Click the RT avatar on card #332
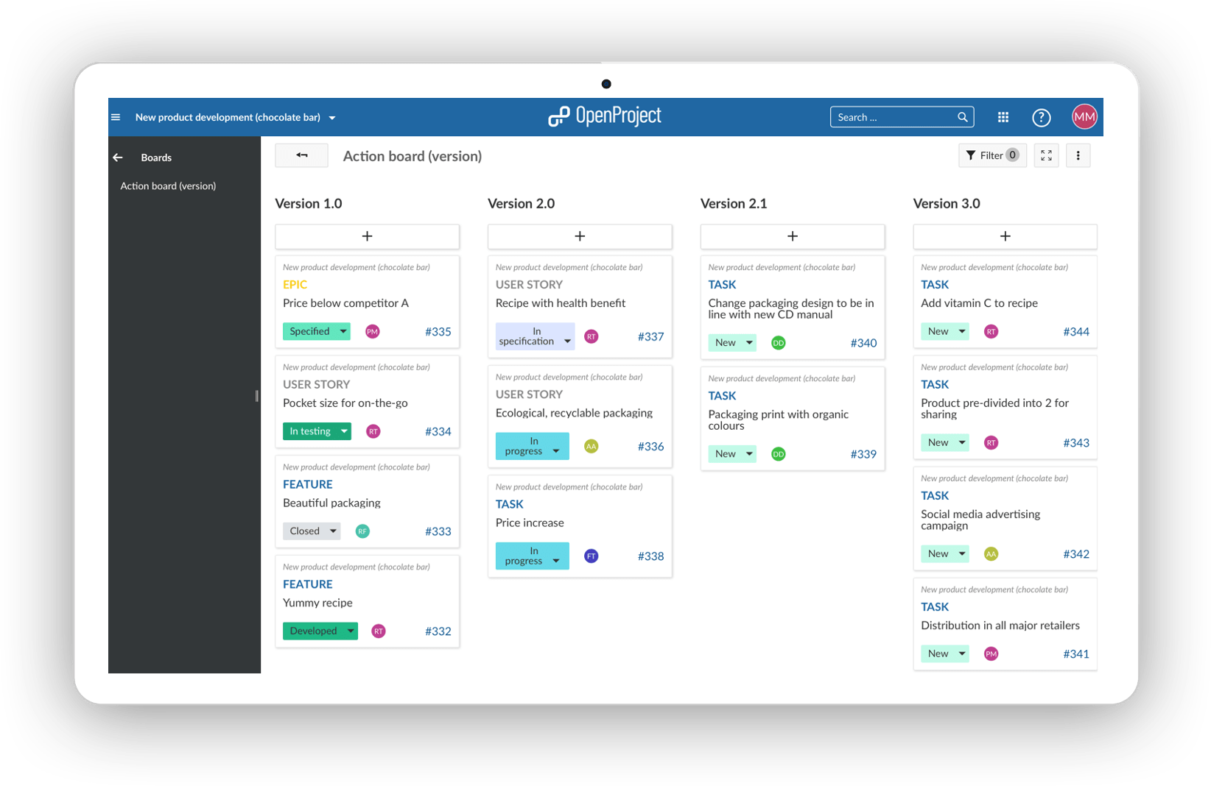The image size is (1211, 786). point(379,631)
